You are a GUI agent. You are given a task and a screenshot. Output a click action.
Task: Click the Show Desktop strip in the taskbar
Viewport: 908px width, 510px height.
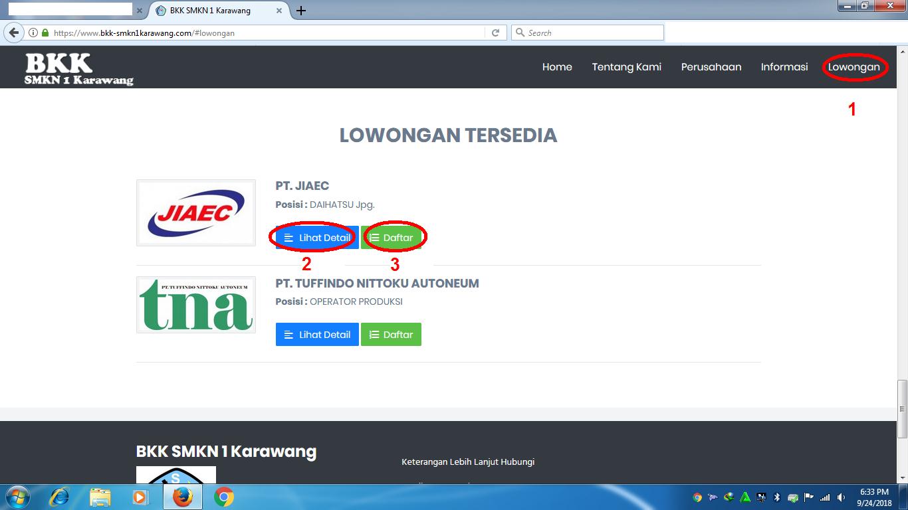[903, 497]
